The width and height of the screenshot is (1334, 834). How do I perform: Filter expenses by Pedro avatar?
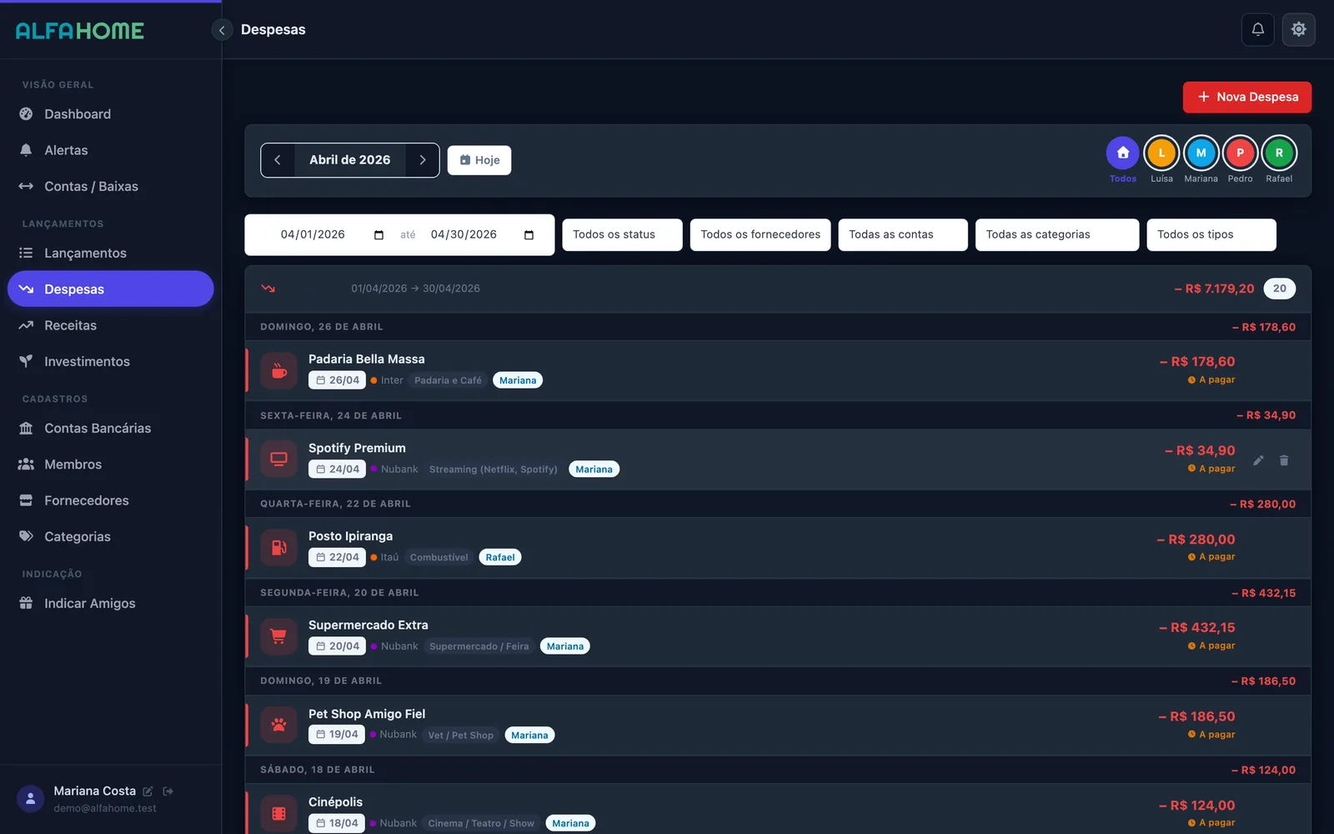click(x=1240, y=153)
